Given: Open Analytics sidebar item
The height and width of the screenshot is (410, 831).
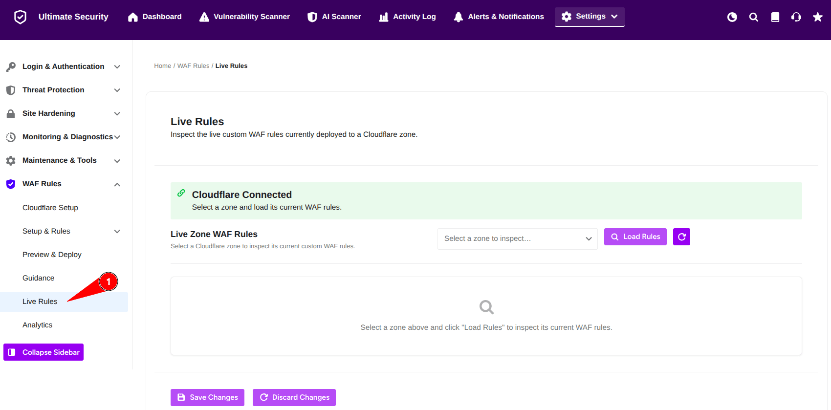Looking at the screenshot, I should [37, 325].
